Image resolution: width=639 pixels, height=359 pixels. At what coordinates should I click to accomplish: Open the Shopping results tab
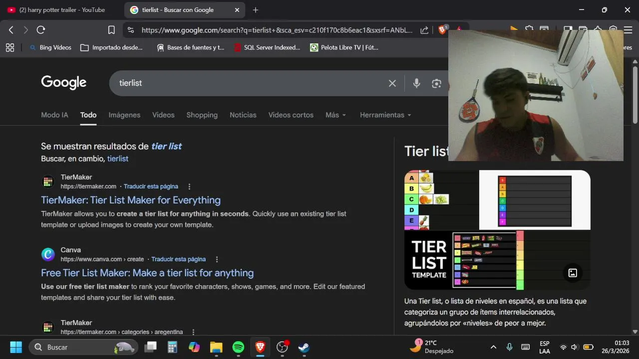point(202,115)
